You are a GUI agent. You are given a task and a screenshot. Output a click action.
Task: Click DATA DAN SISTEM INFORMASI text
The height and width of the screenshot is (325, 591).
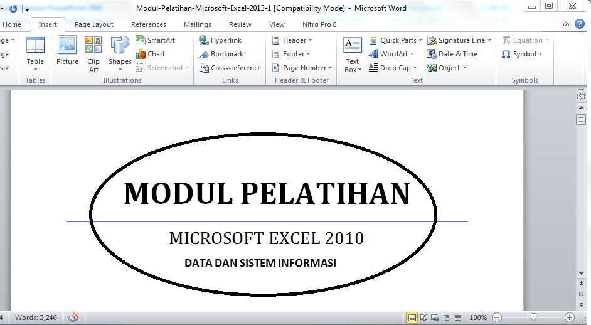[x=260, y=263]
